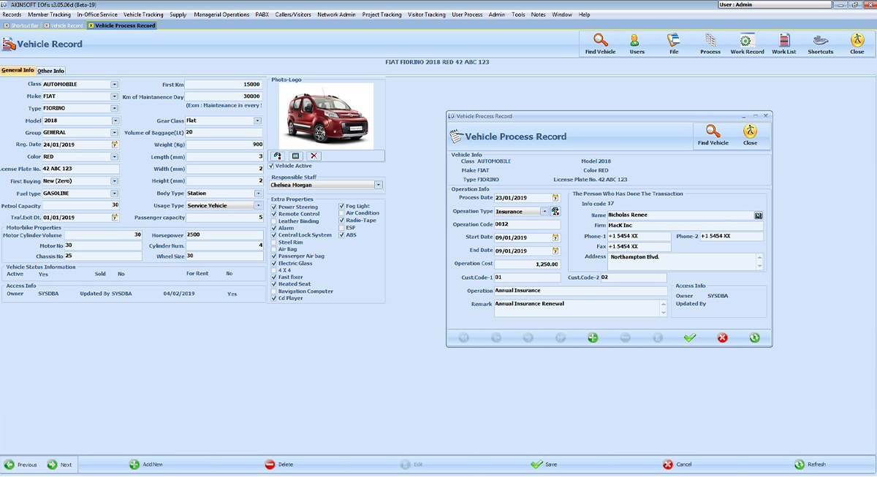Open the Process toolbar icon
This screenshot has height=477, width=877.
[710, 44]
